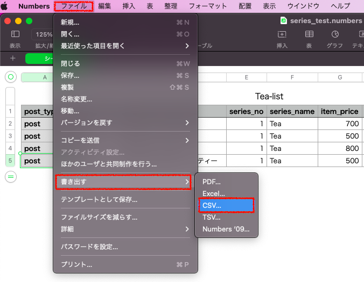364x282 pixels.
Task: Open the ヘルプ menu
Action: (x=340, y=6)
